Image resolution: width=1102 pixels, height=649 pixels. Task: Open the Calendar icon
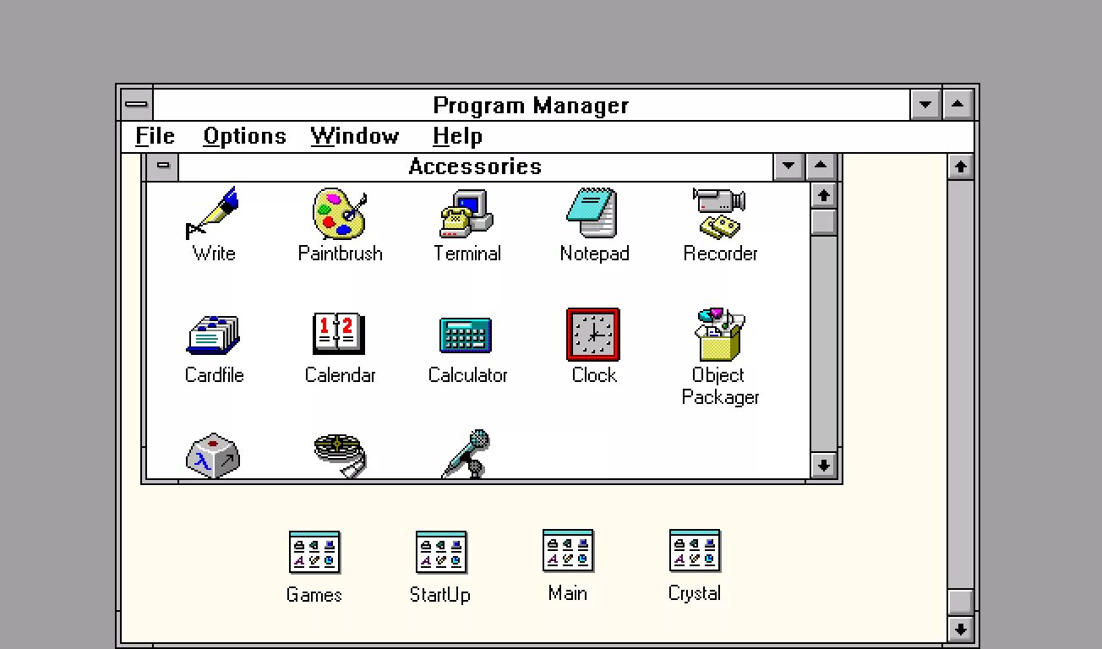340,334
